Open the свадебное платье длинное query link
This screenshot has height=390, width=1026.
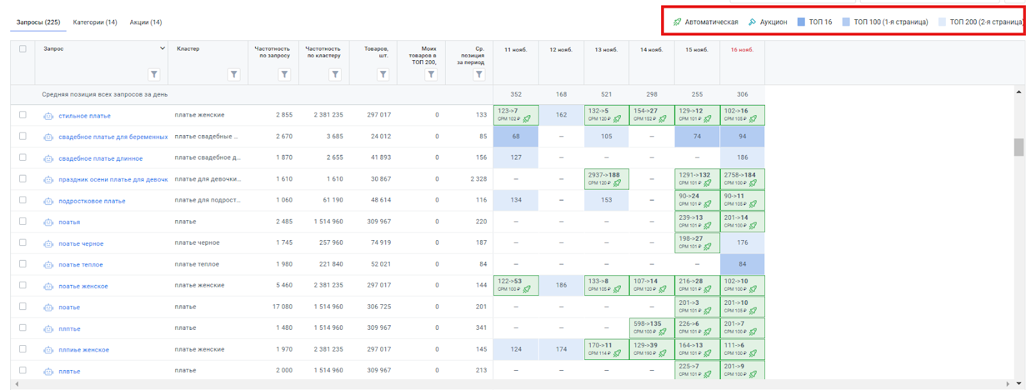click(x=101, y=159)
